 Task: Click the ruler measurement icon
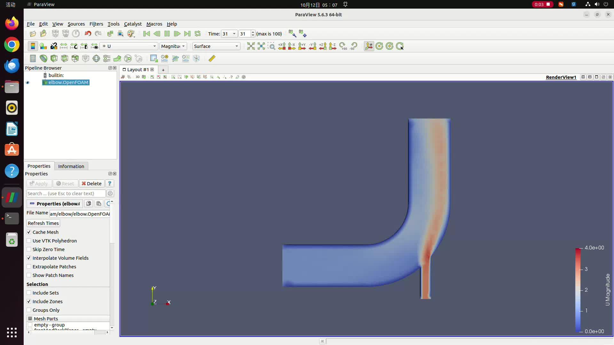[x=212, y=58]
